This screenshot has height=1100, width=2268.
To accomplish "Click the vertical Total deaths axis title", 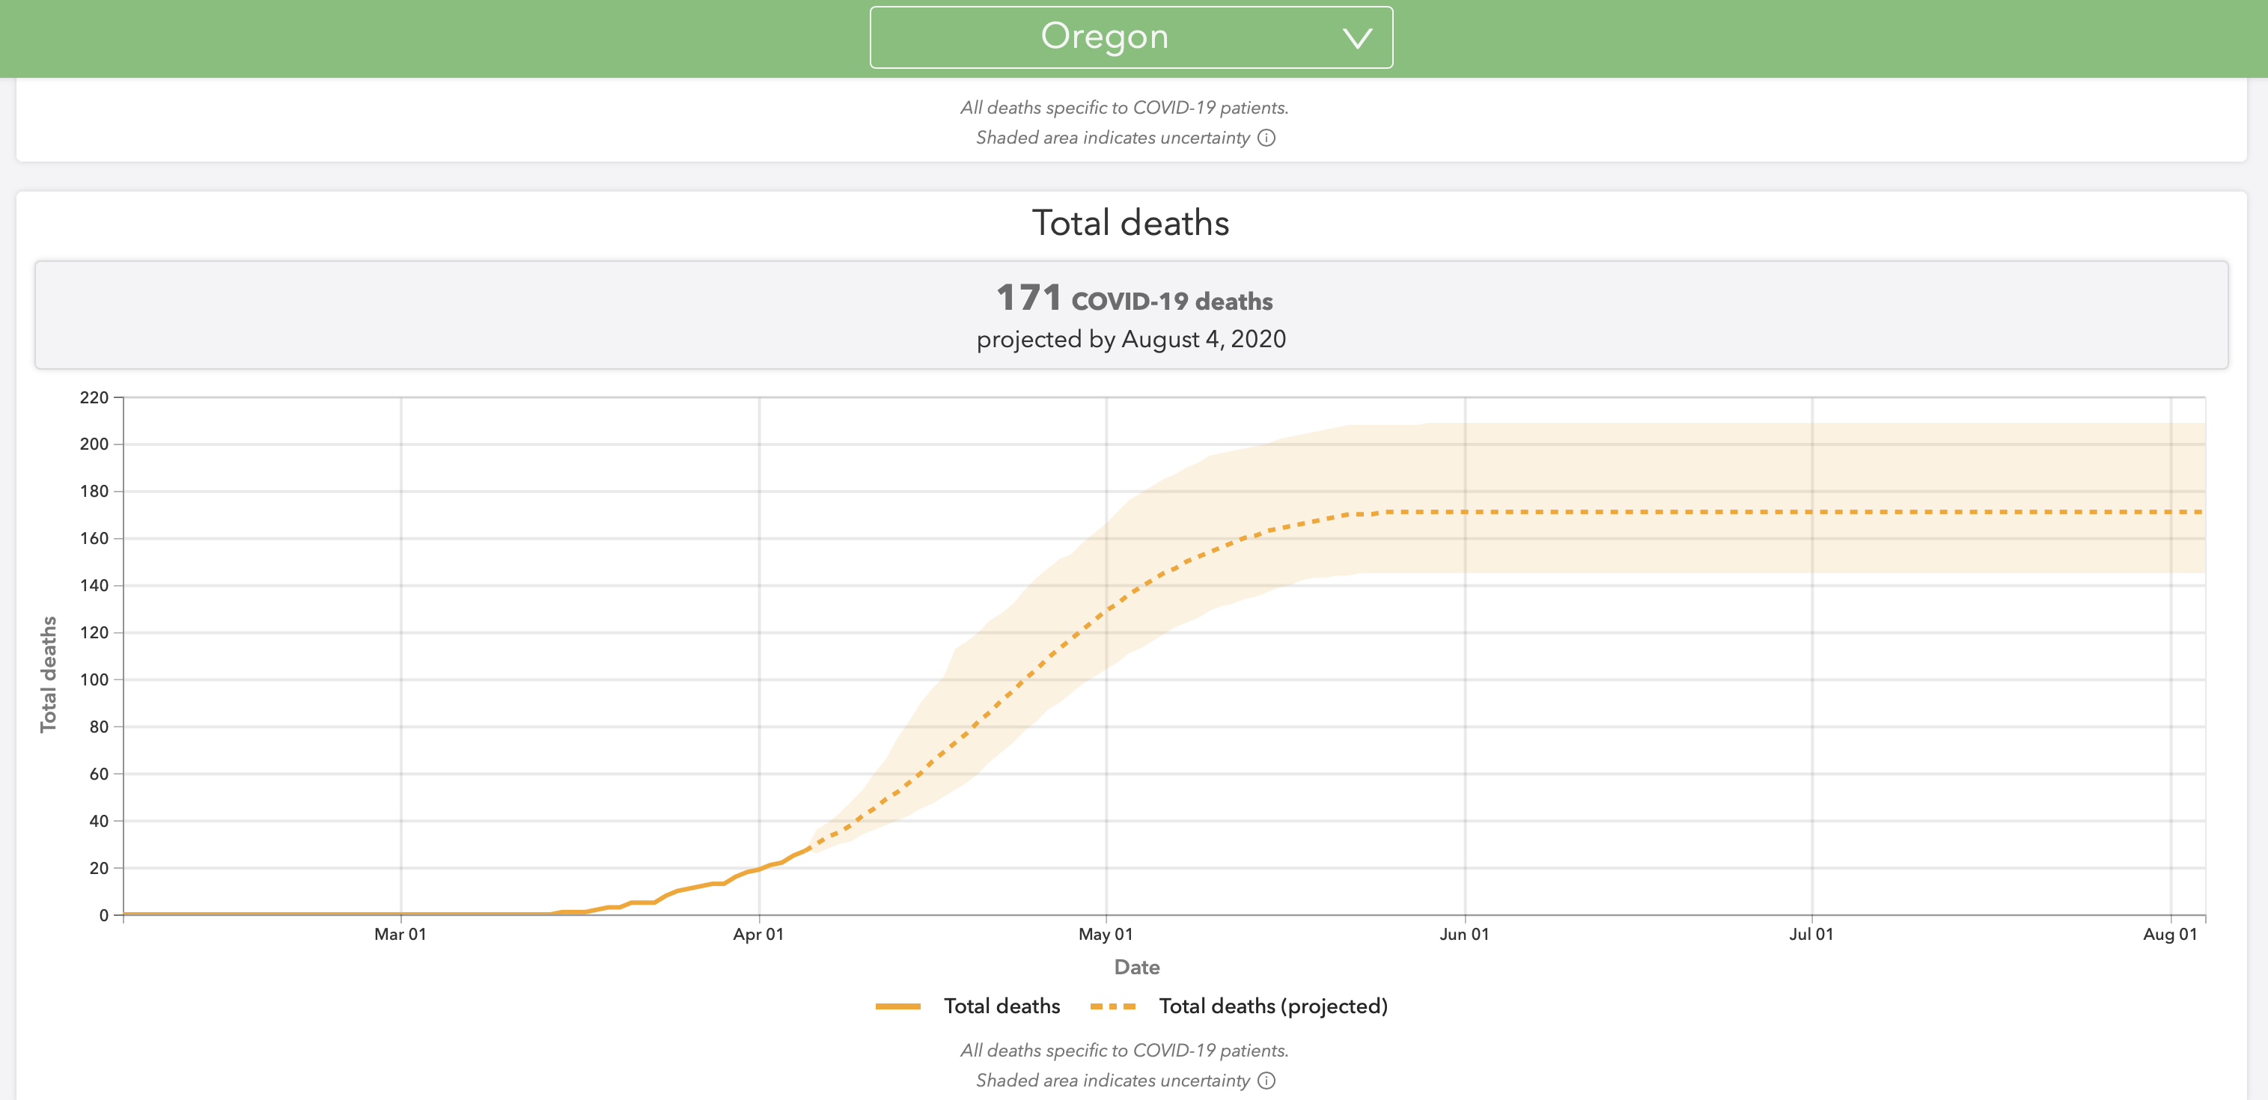I will (x=49, y=674).
